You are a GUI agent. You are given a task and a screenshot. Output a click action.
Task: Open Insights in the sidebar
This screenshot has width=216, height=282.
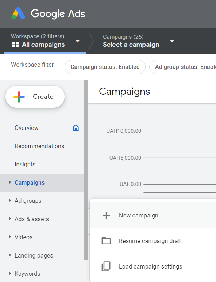coord(25,164)
